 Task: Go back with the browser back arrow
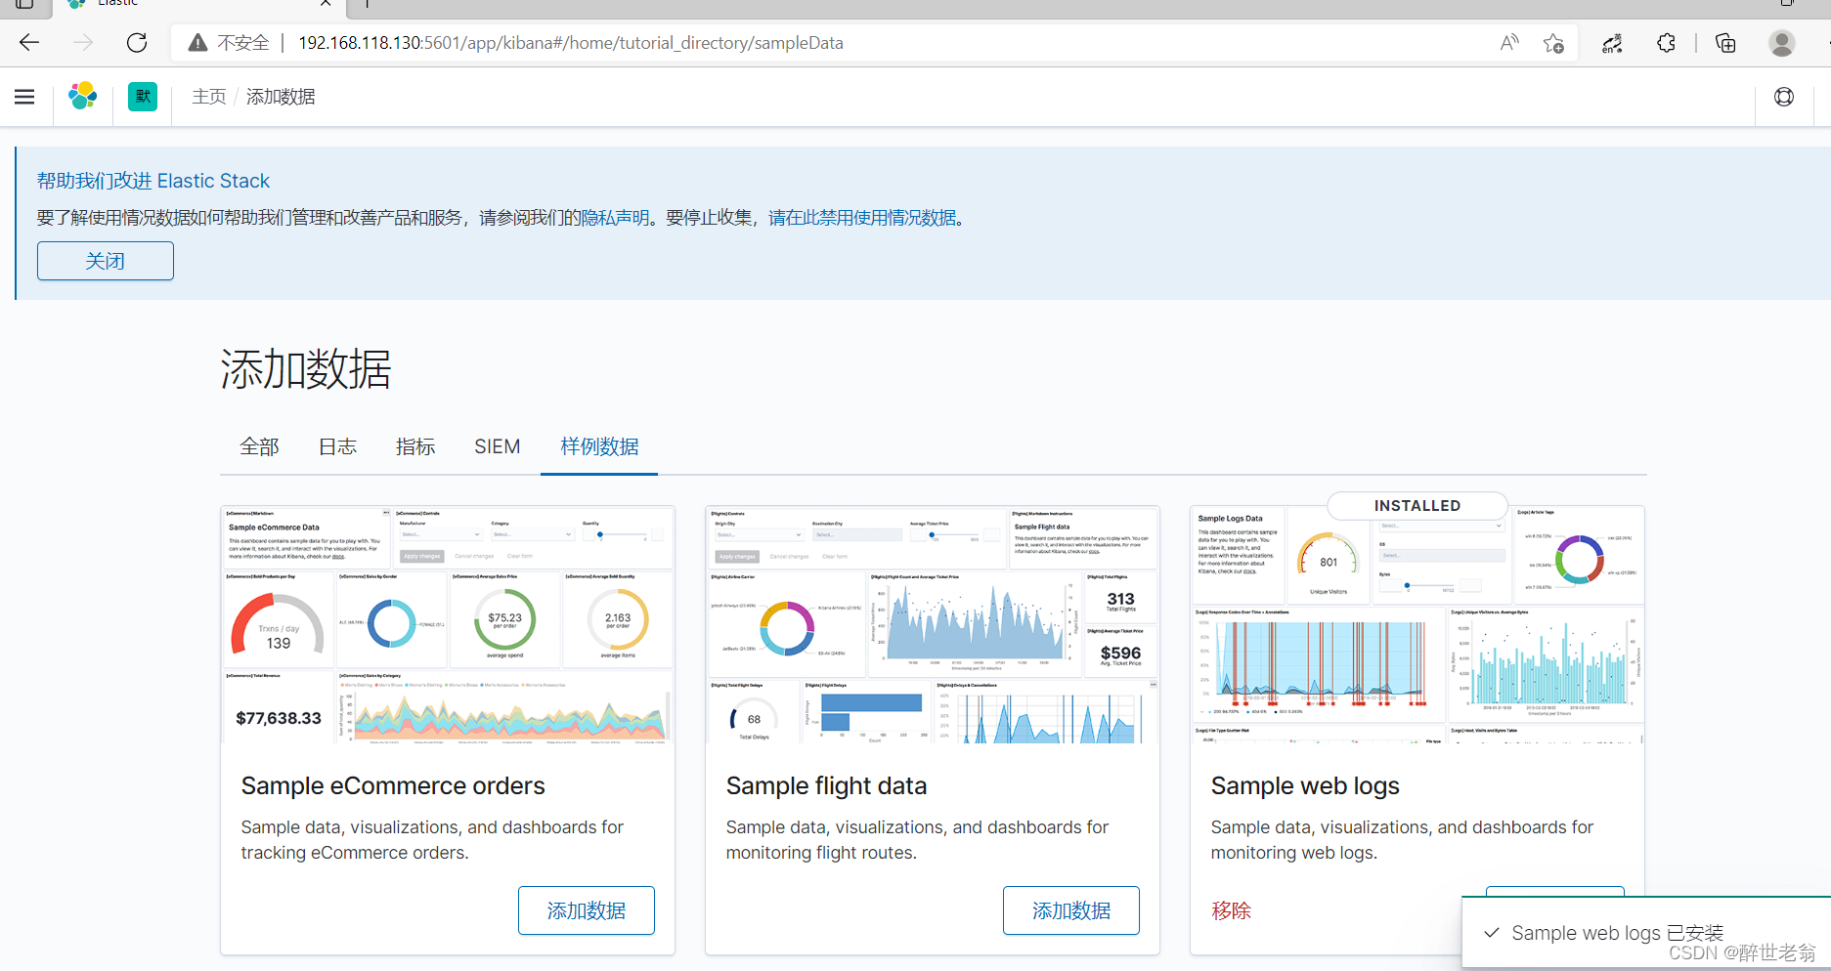pos(29,42)
